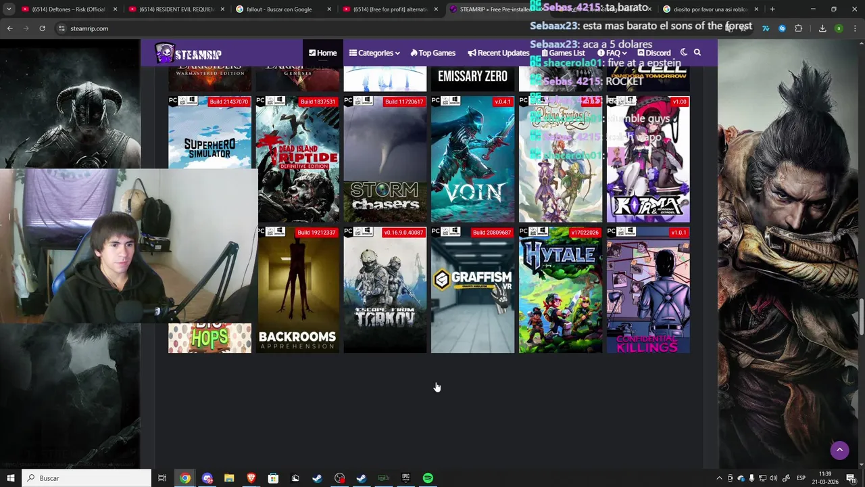Click the v1.0.1 badge on Confidential Killings
Viewport: 865px width, 487px height.
tap(678, 233)
